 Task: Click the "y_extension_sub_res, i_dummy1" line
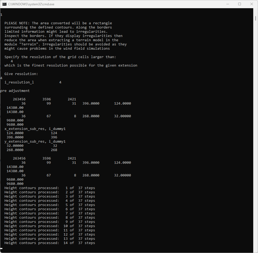35,142
